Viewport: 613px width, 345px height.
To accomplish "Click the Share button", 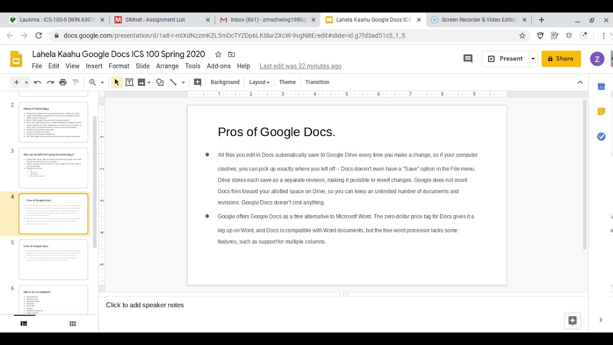I will [x=561, y=58].
